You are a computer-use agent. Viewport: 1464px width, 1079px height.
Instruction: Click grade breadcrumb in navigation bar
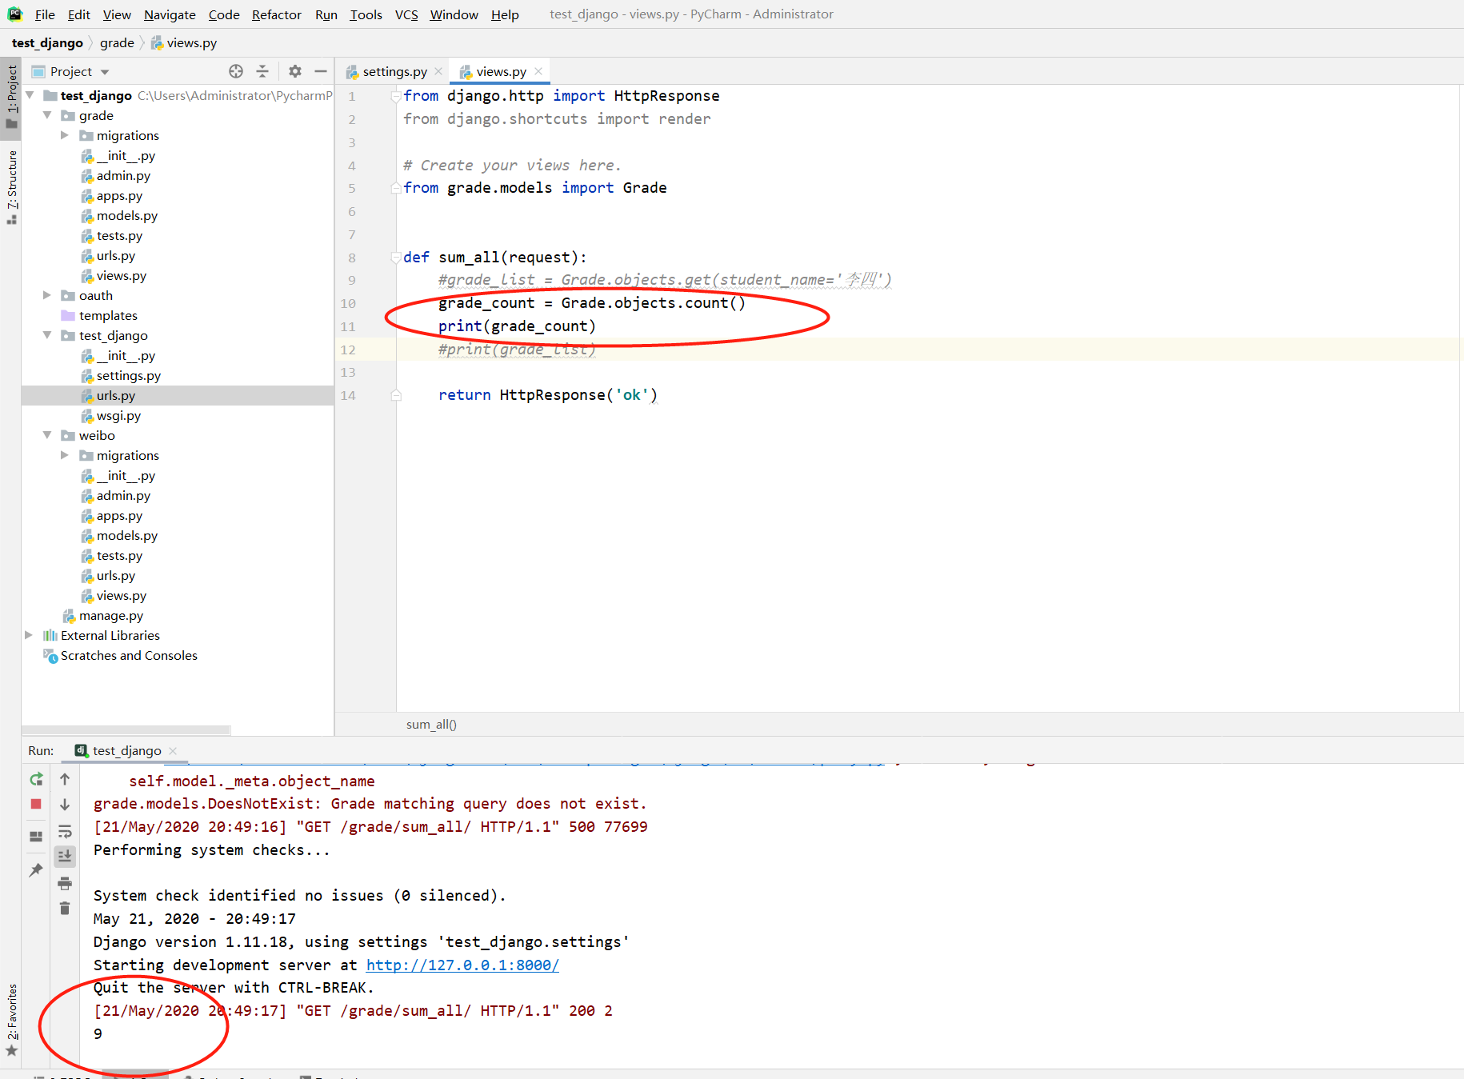pyautogui.click(x=117, y=42)
